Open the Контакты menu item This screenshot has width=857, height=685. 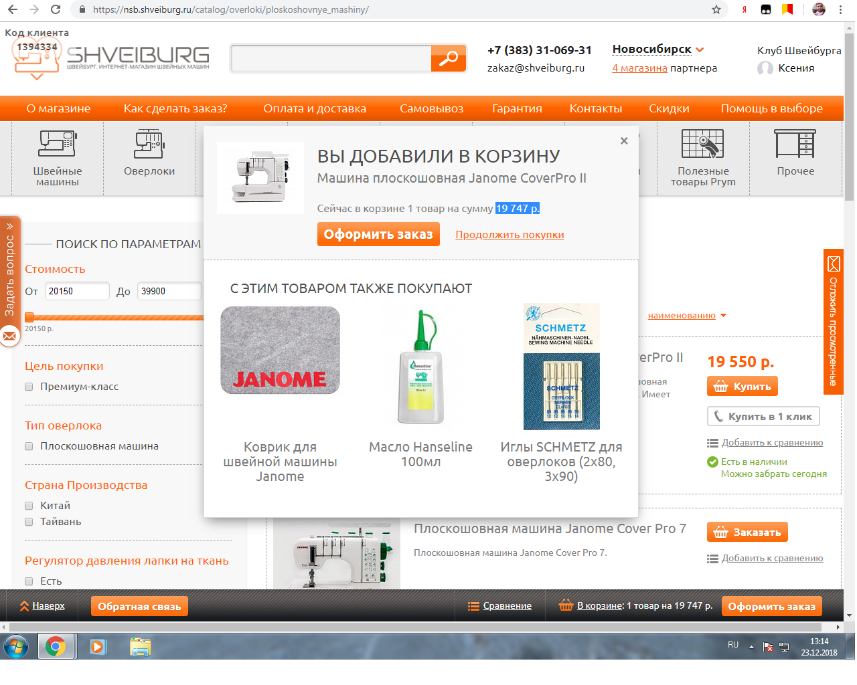click(596, 108)
